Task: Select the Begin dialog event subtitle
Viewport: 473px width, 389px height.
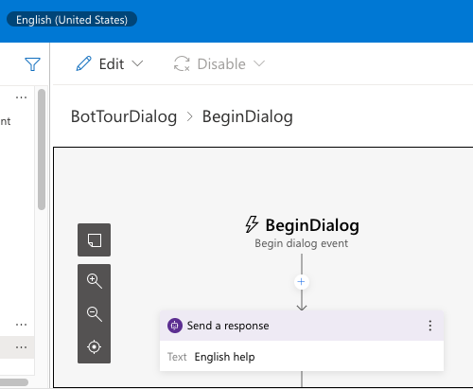Action: pos(302,243)
